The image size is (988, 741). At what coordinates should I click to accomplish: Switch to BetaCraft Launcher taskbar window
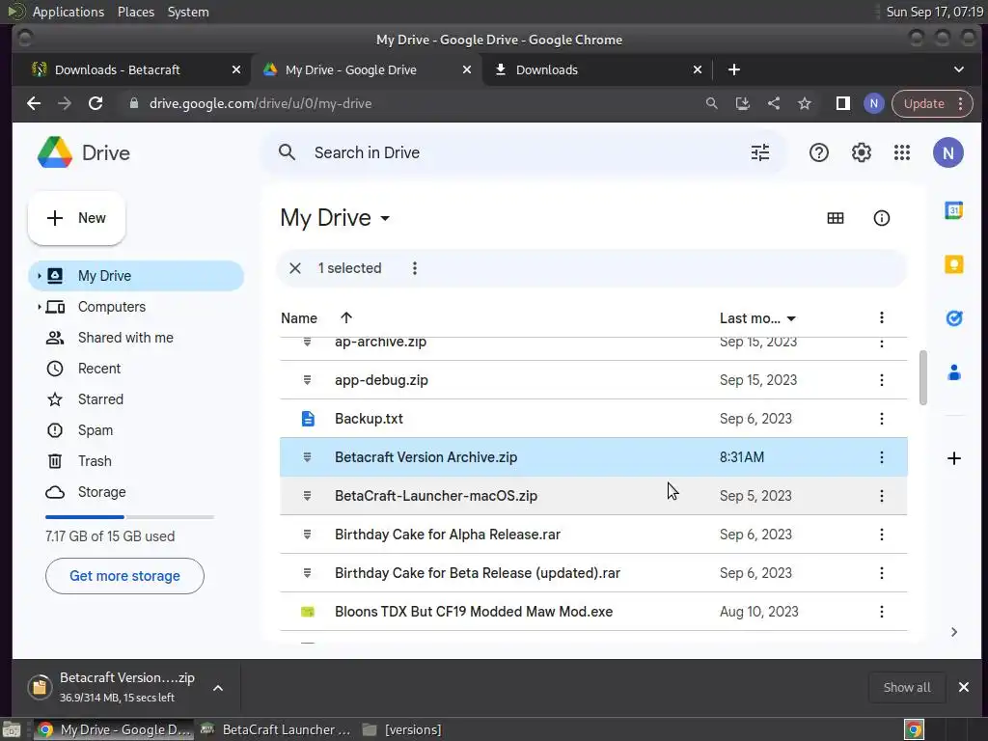tap(275, 729)
